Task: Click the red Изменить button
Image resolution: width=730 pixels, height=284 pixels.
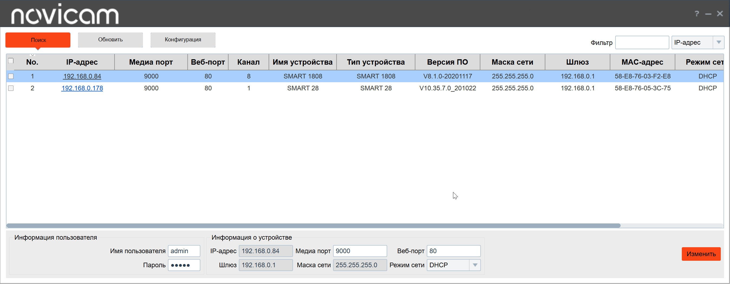Action: pos(701,254)
